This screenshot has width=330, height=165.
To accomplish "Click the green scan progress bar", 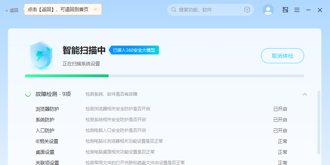I will pos(67,76).
